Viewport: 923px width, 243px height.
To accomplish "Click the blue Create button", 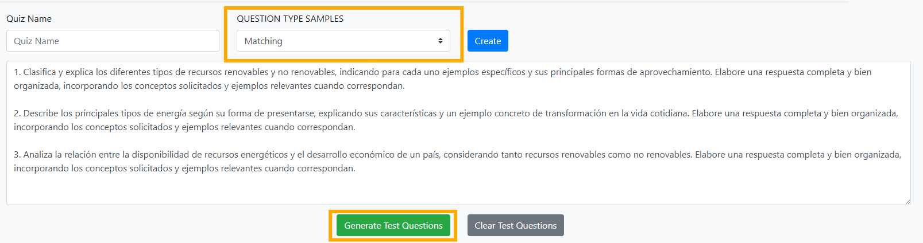I will (x=488, y=41).
